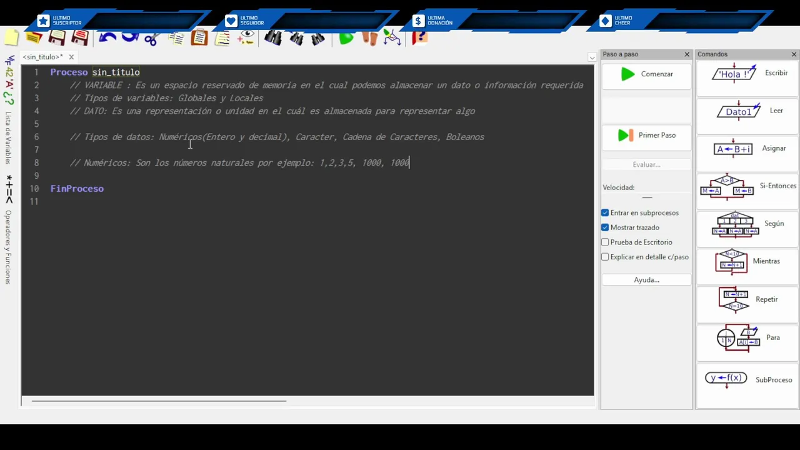Click line number 9 in the gutter
The image size is (800, 450).
[x=36, y=176]
